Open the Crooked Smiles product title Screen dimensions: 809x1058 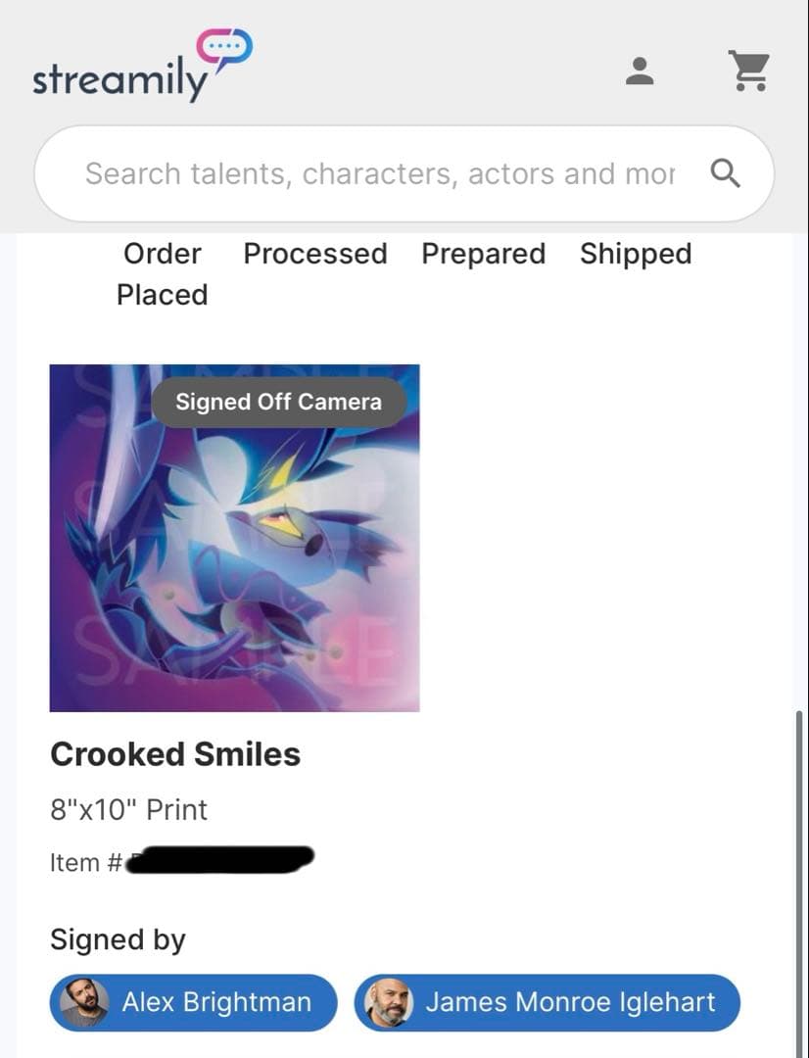pos(175,753)
